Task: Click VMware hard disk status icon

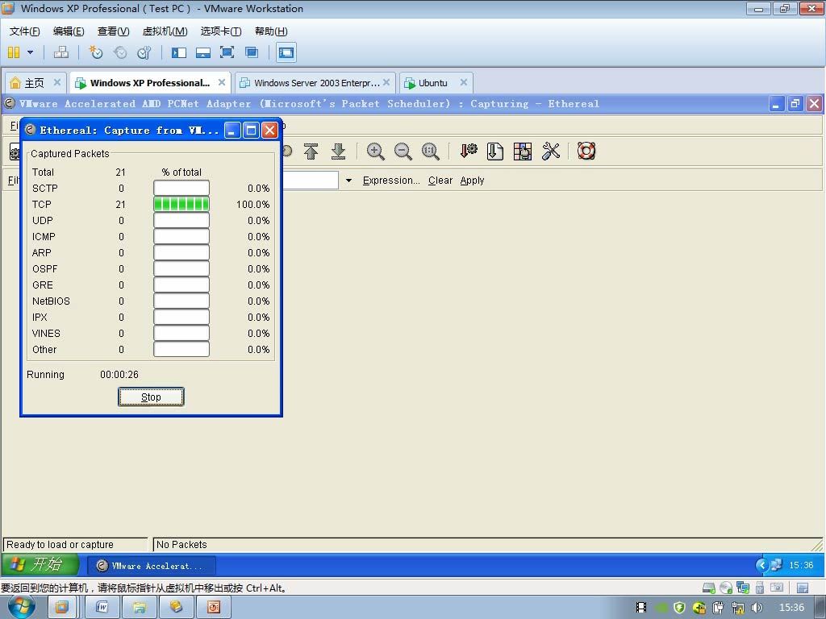Action: click(x=709, y=588)
